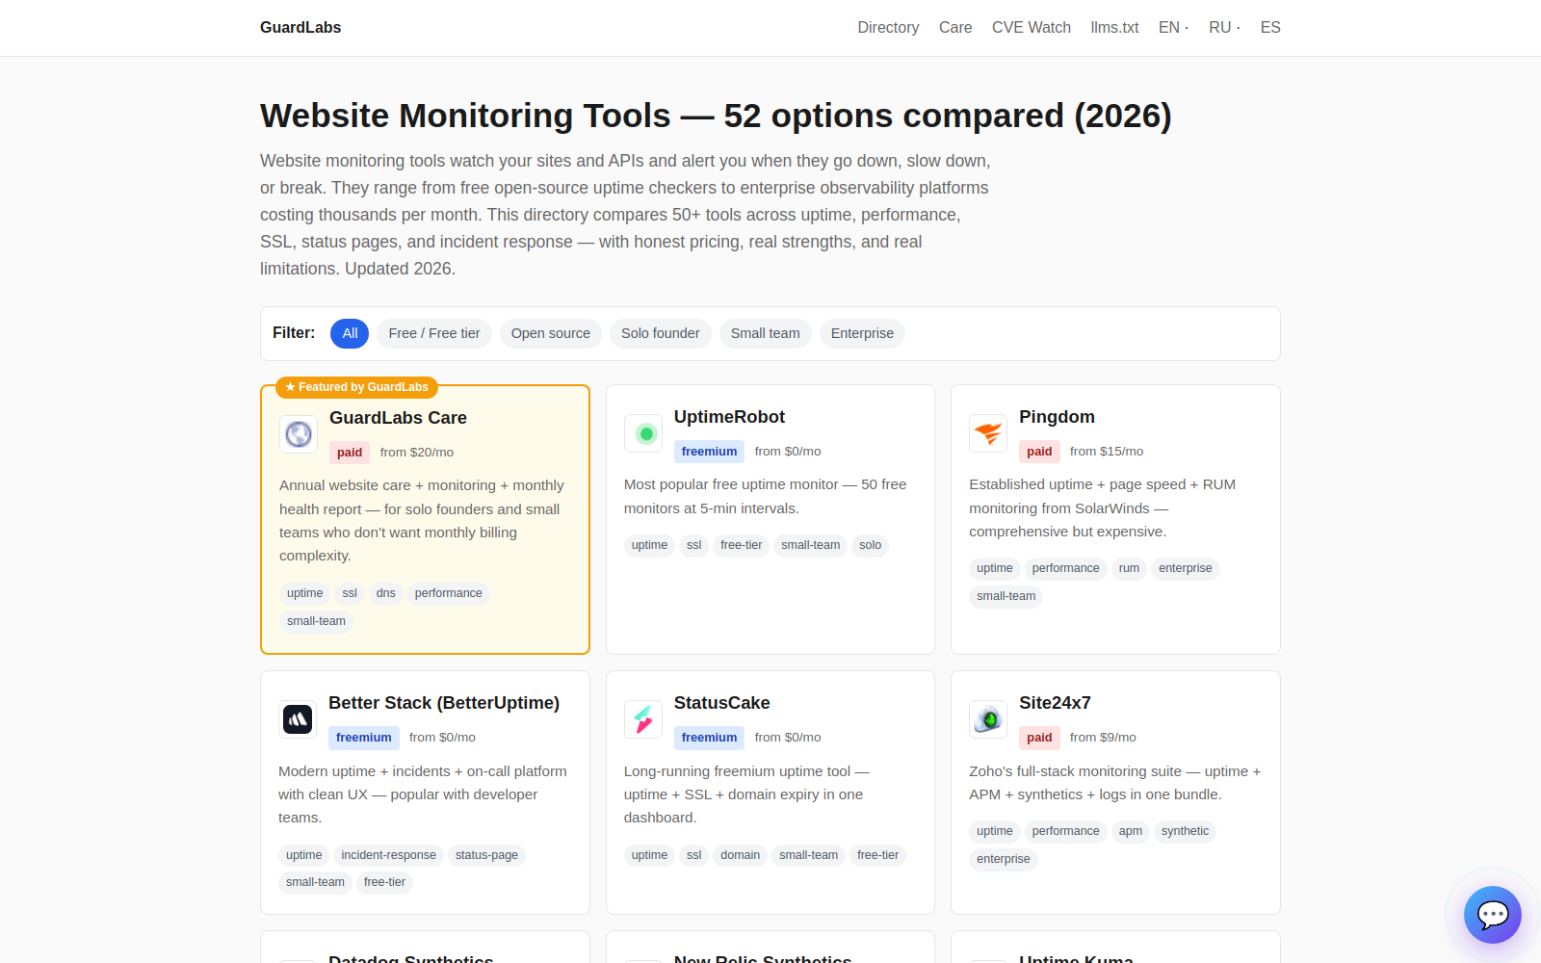
Task: Click the apm tag on Site24x7
Action: tap(1131, 831)
